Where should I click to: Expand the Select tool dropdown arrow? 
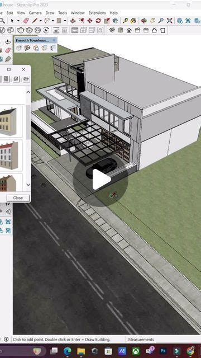[18, 21]
